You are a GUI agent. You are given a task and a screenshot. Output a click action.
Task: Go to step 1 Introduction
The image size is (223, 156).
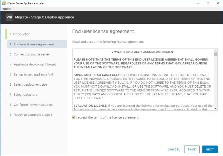[x=22, y=34]
